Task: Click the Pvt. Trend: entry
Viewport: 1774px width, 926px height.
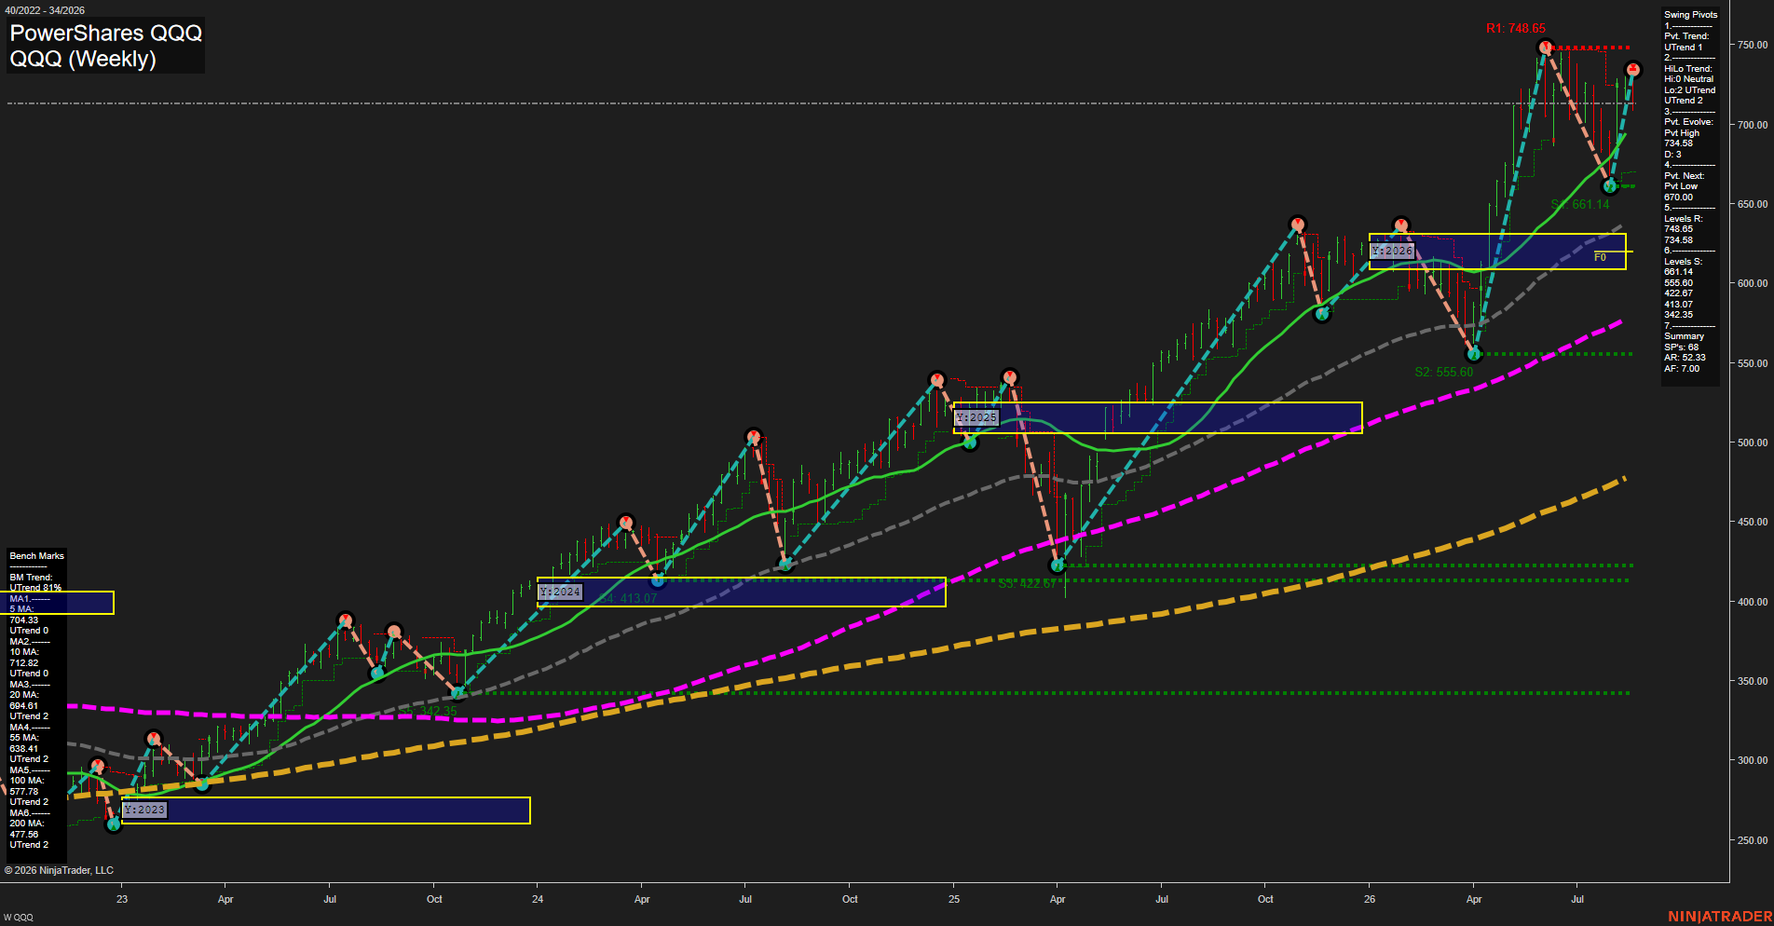Action: (x=1686, y=36)
